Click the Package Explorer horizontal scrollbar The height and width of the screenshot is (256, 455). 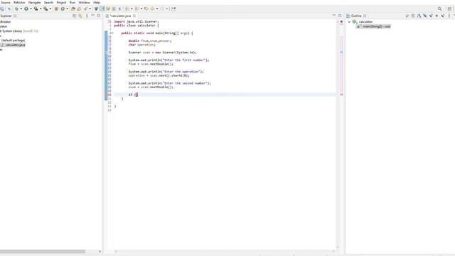click(43, 252)
